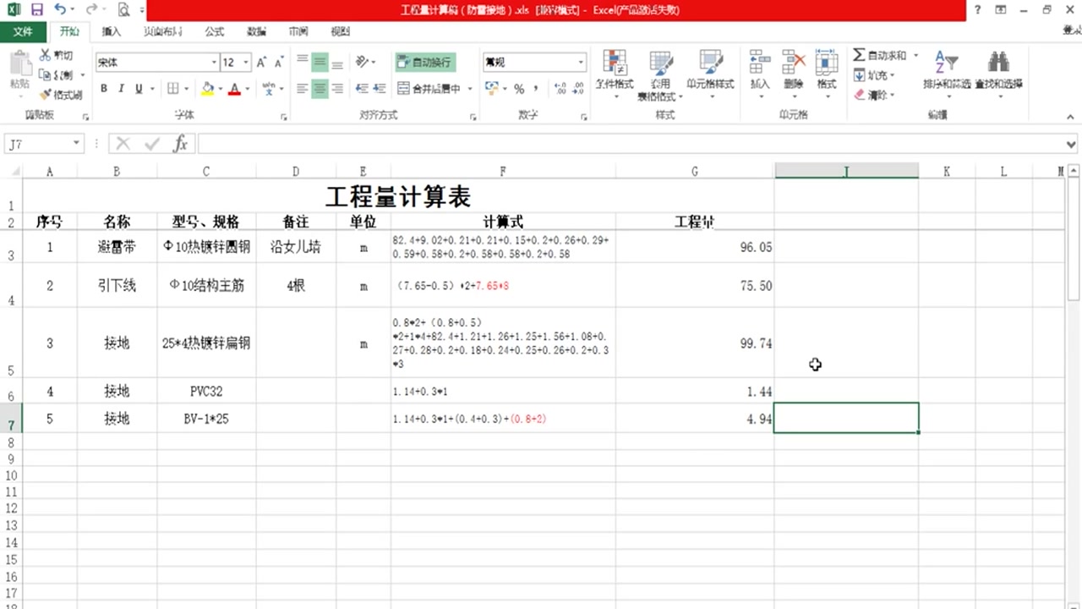
Task: Open Excel help question mark
Action: (x=978, y=10)
